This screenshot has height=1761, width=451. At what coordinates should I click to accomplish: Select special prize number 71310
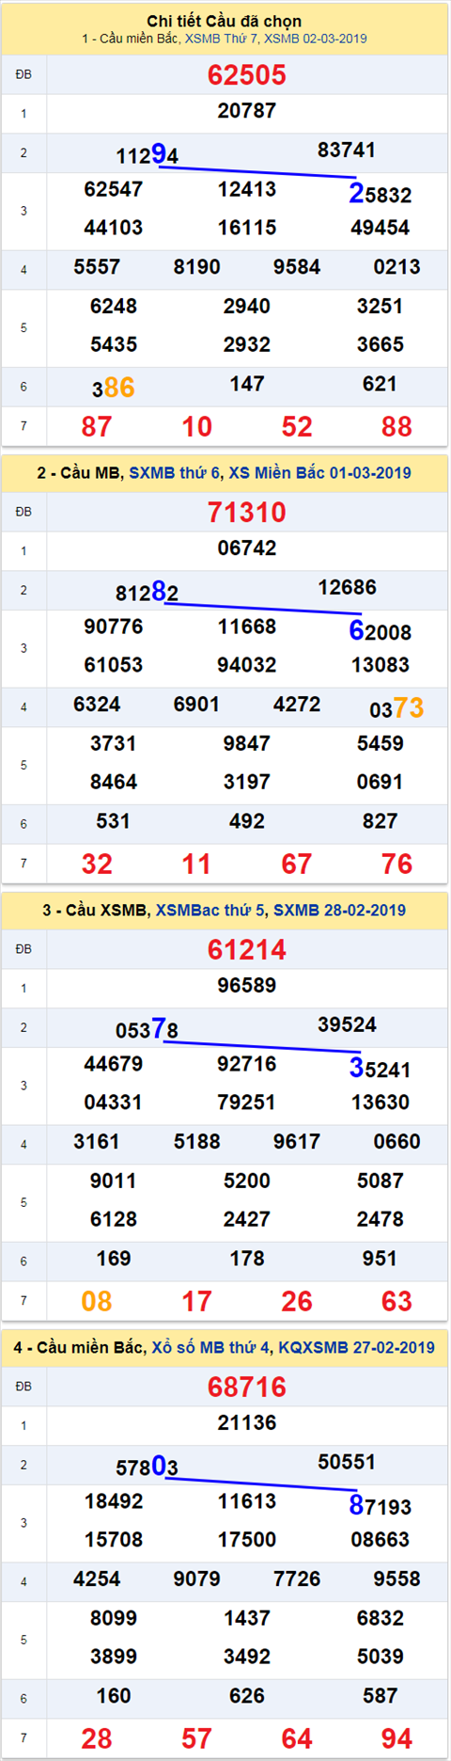(x=247, y=513)
